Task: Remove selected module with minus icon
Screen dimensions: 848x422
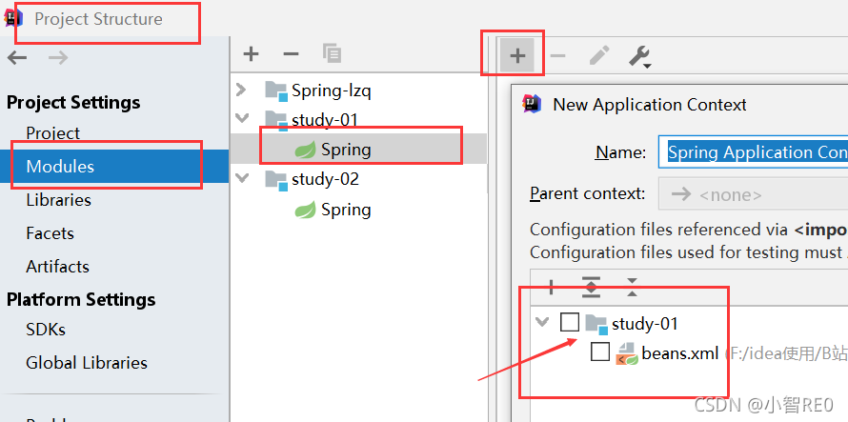Action: 291,53
